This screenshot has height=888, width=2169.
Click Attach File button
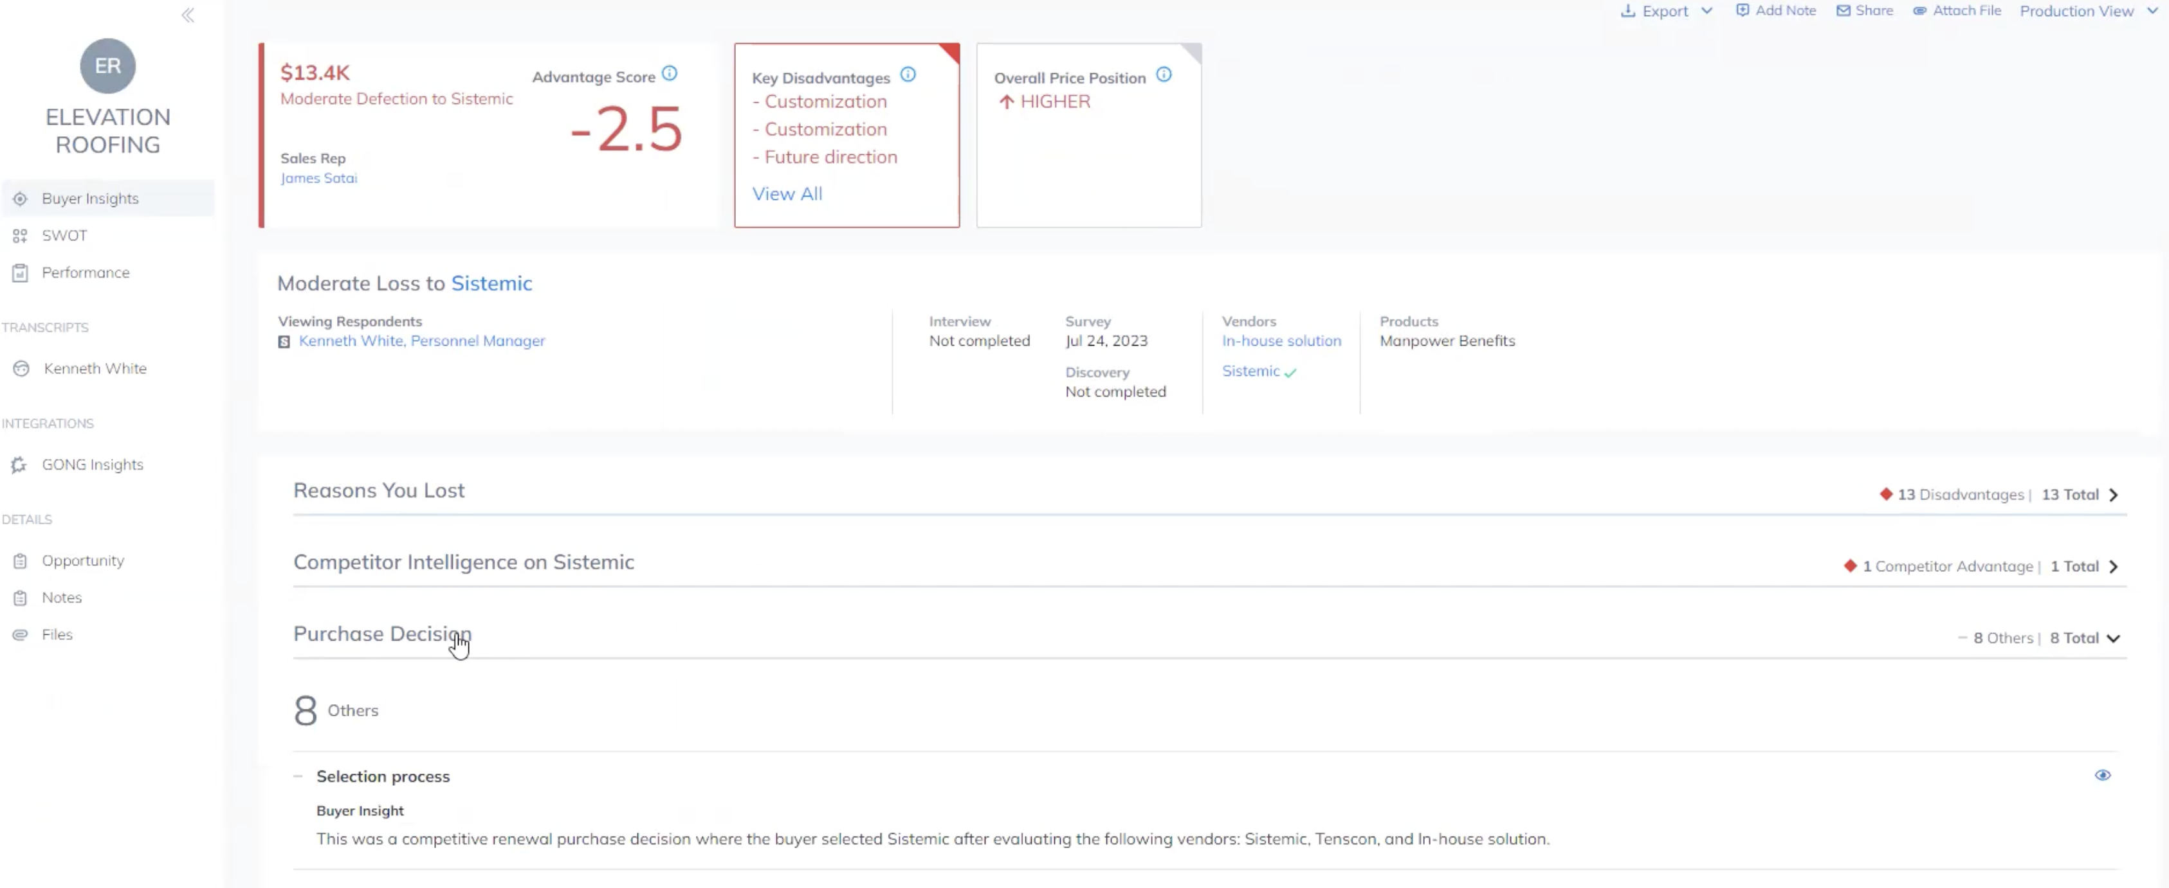(x=1957, y=10)
